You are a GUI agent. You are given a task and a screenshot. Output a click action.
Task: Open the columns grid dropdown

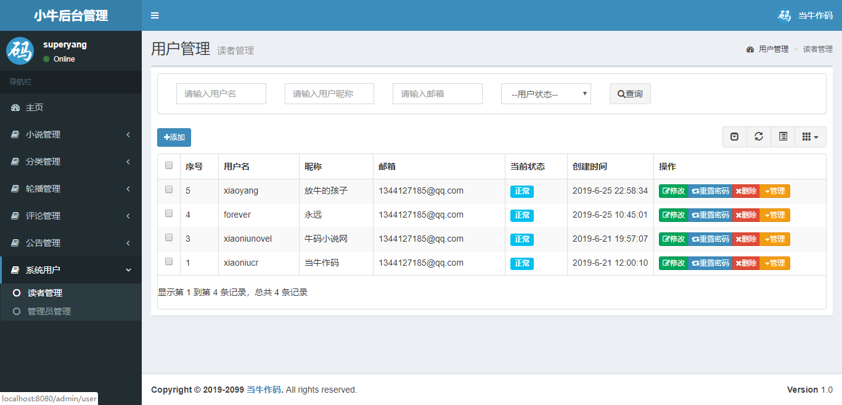[x=811, y=137]
